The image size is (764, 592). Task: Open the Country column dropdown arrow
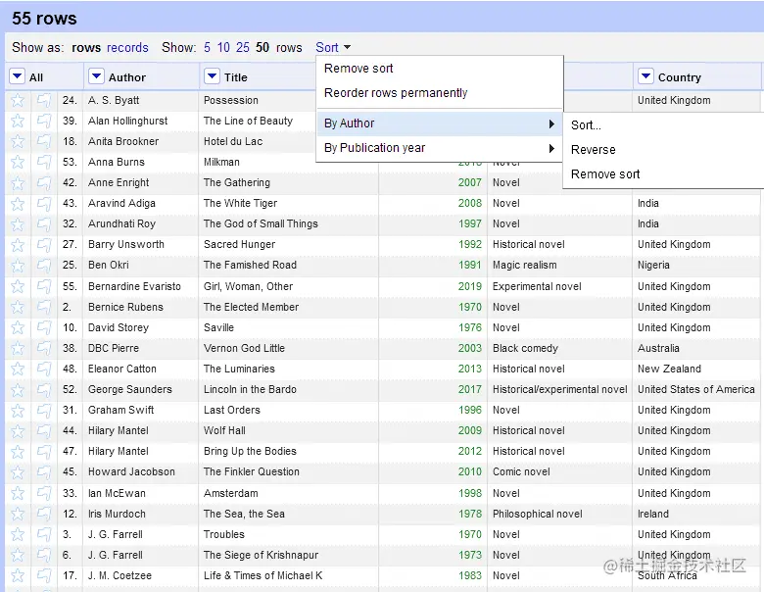click(x=645, y=76)
